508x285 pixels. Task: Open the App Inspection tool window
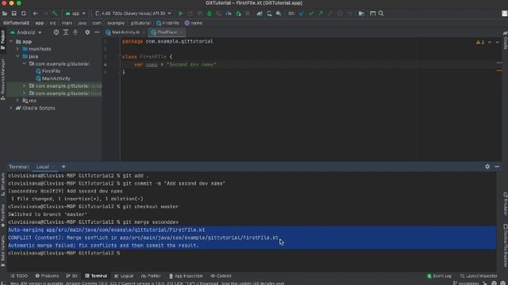pos(186,276)
